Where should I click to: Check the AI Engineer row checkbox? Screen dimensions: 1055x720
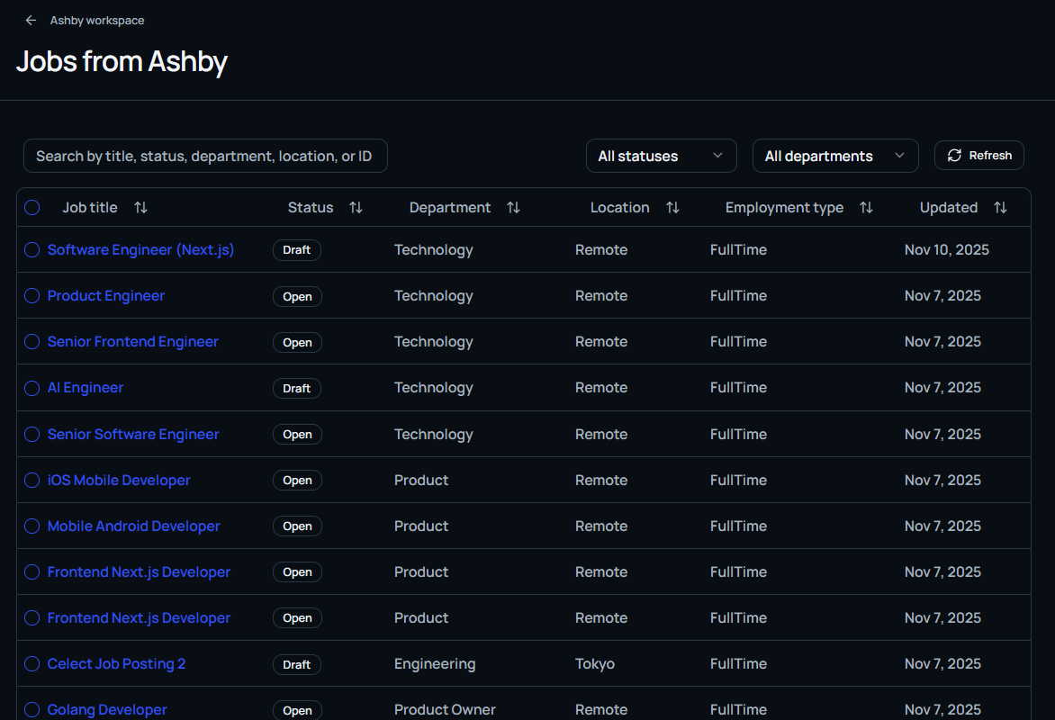(32, 388)
